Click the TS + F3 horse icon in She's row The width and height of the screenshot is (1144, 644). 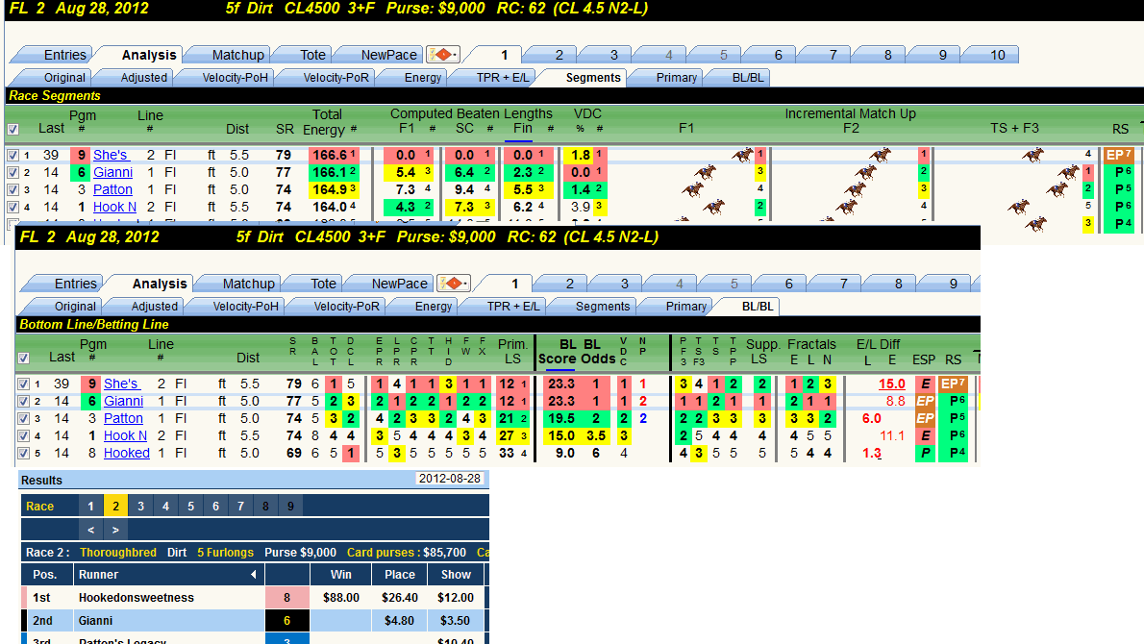[1032, 155]
